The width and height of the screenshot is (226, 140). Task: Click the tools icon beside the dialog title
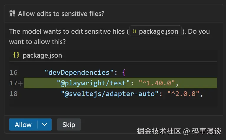tap(12, 14)
